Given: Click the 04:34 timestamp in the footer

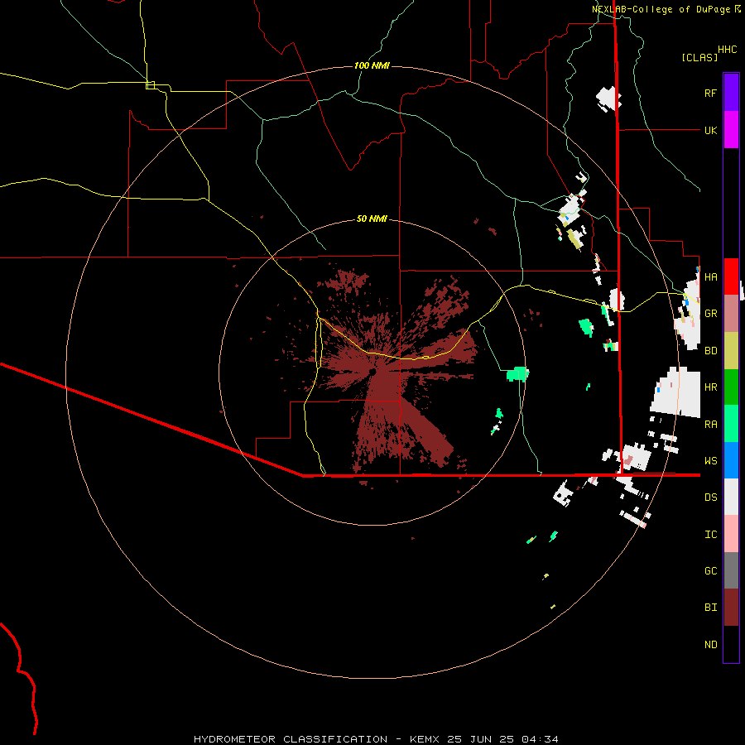Looking at the screenshot, I should [539, 739].
